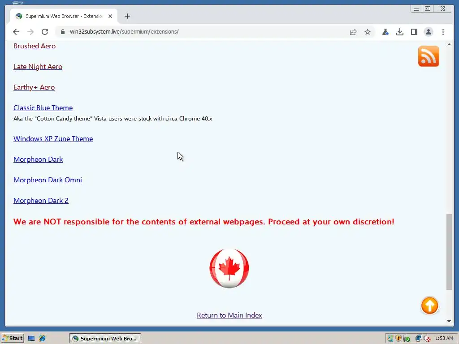Viewport: 459px width, 344px height.
Task: Open the Morpheon Dark link
Action: coord(38,159)
